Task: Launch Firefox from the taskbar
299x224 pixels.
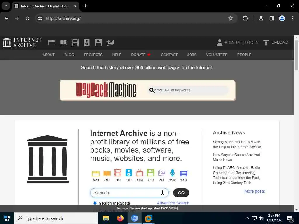Action: pos(120,218)
